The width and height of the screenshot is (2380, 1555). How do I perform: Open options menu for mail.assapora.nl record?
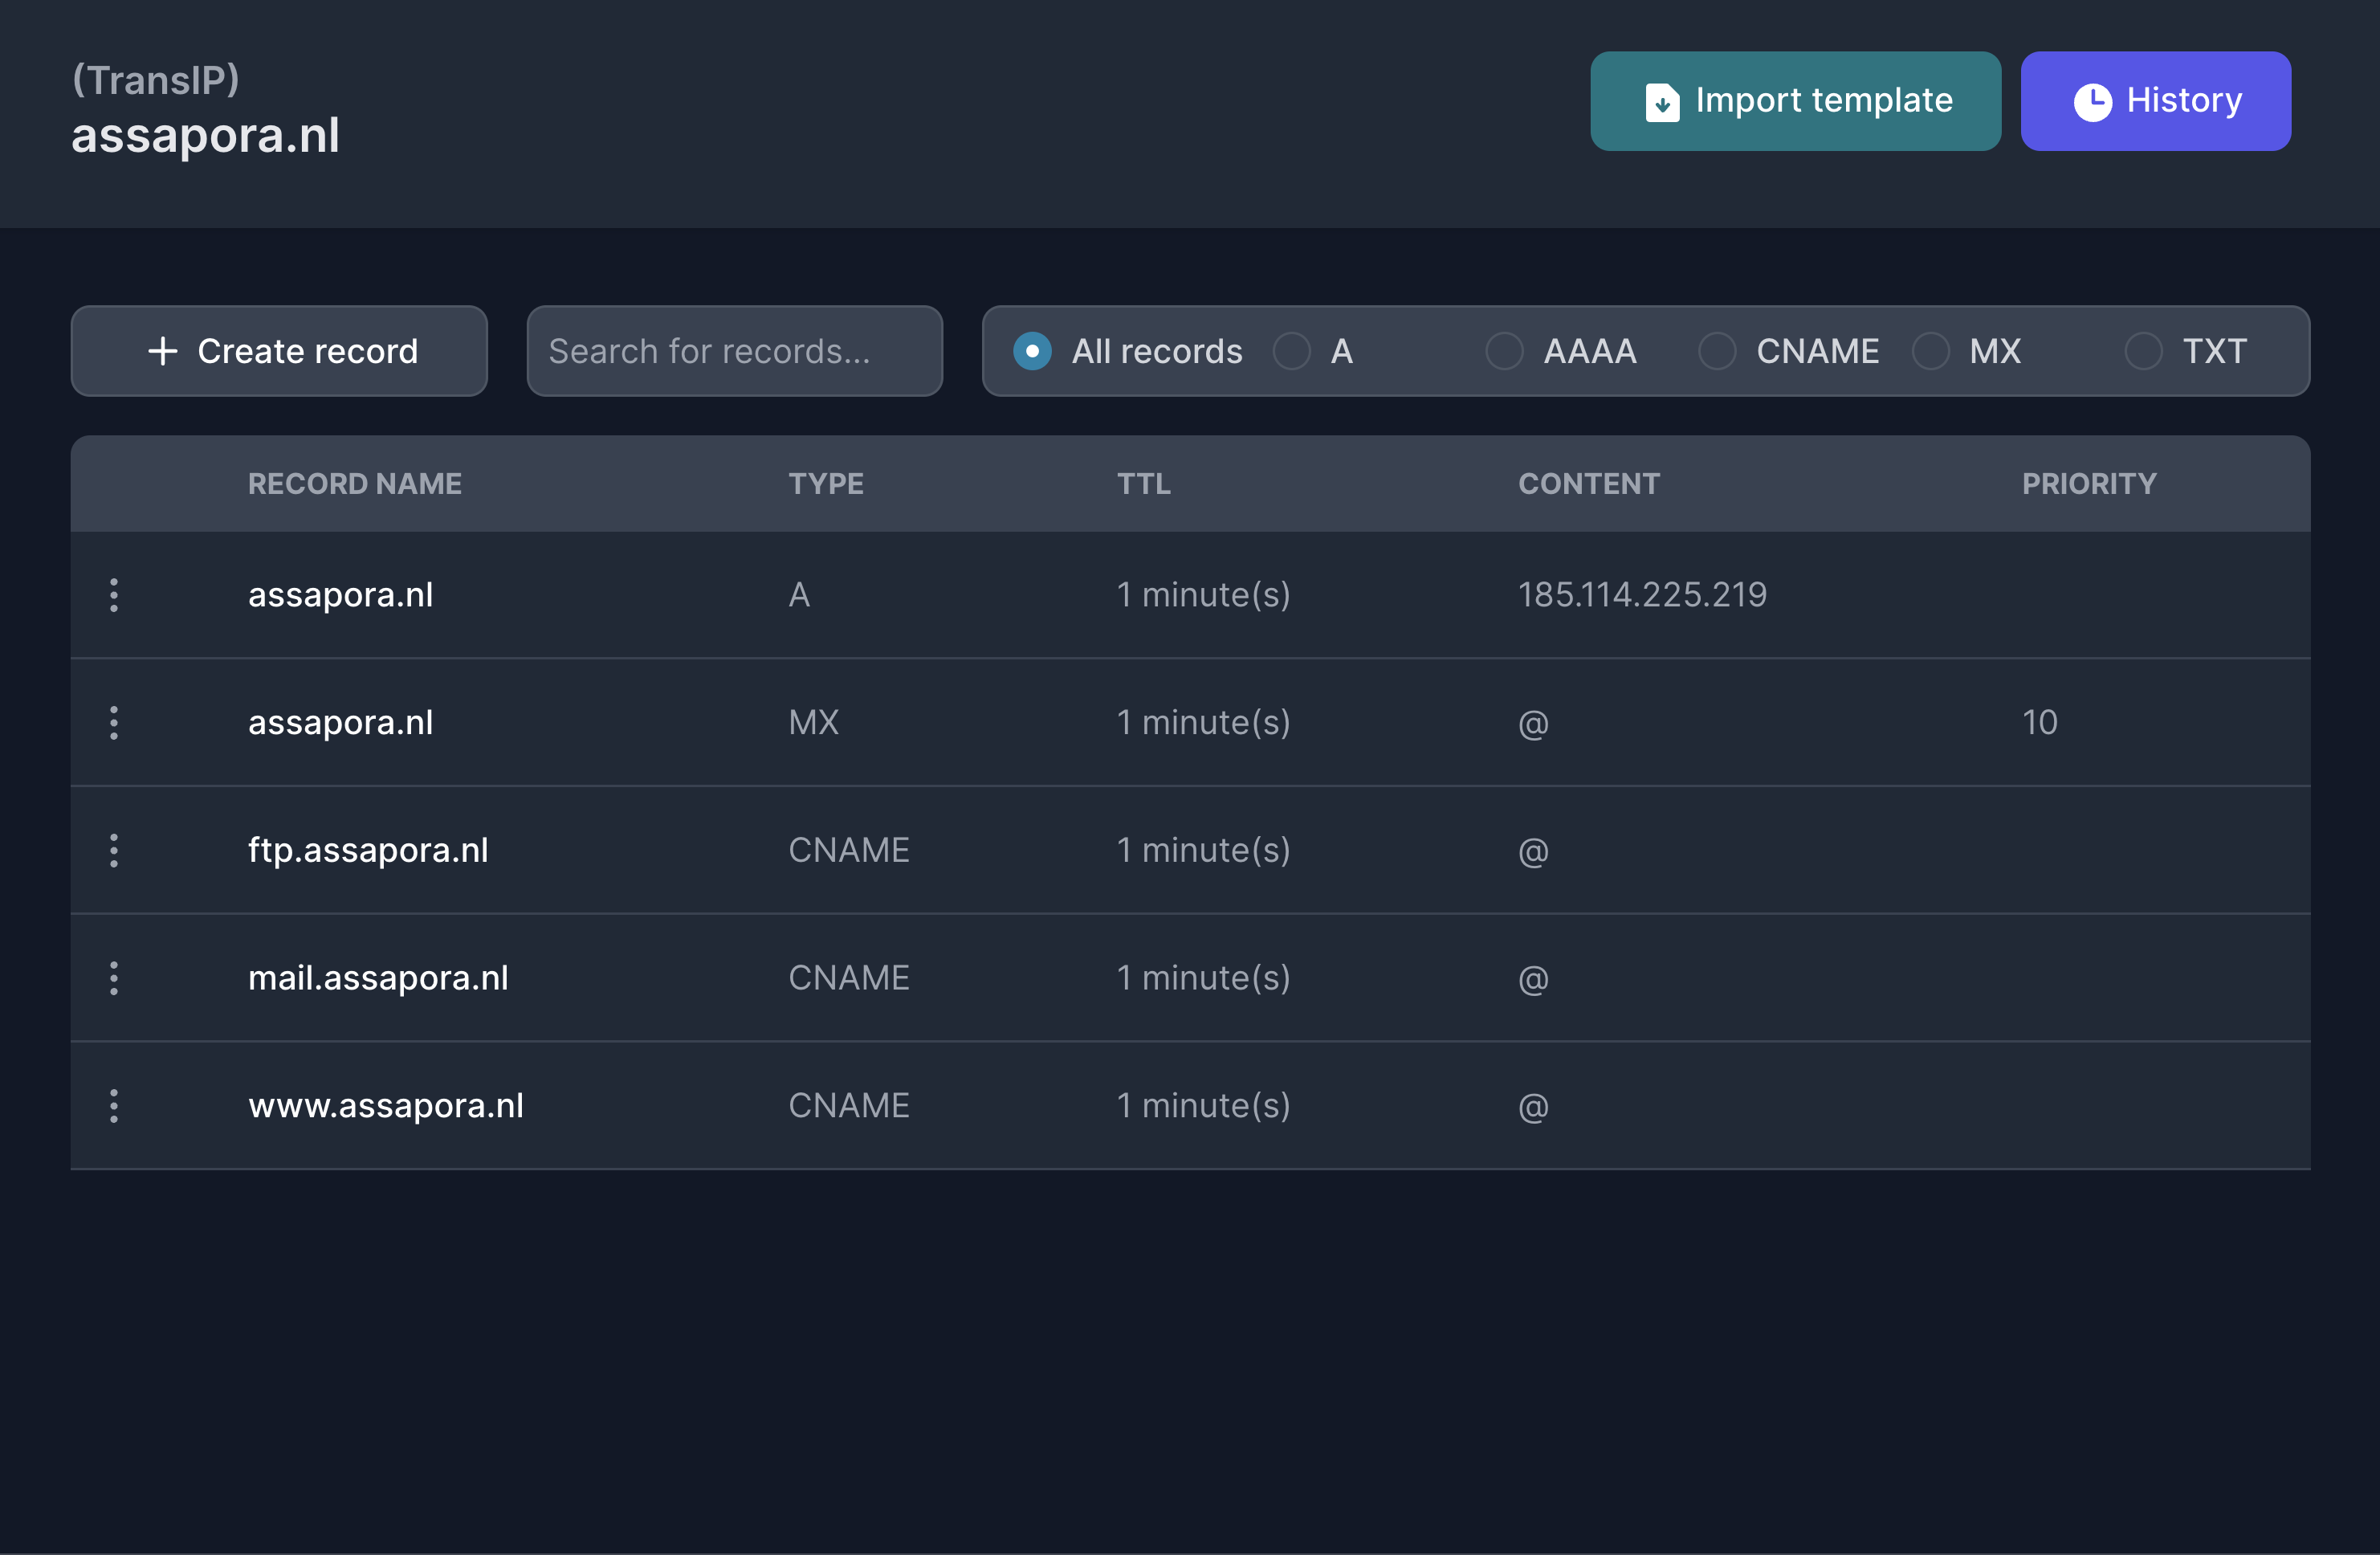tap(114, 978)
